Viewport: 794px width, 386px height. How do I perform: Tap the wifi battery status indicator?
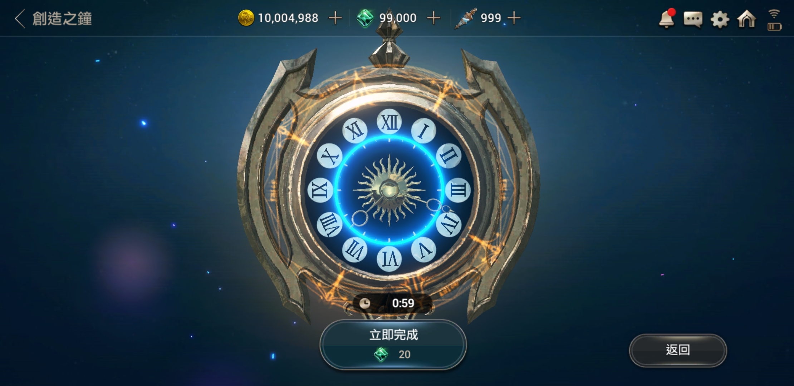point(774,20)
